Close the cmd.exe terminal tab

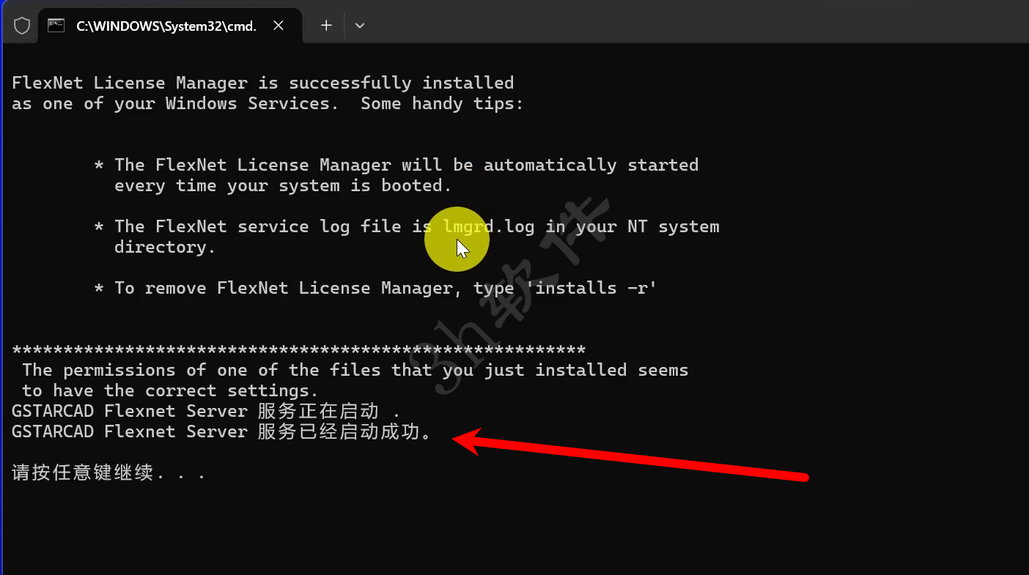coord(279,26)
